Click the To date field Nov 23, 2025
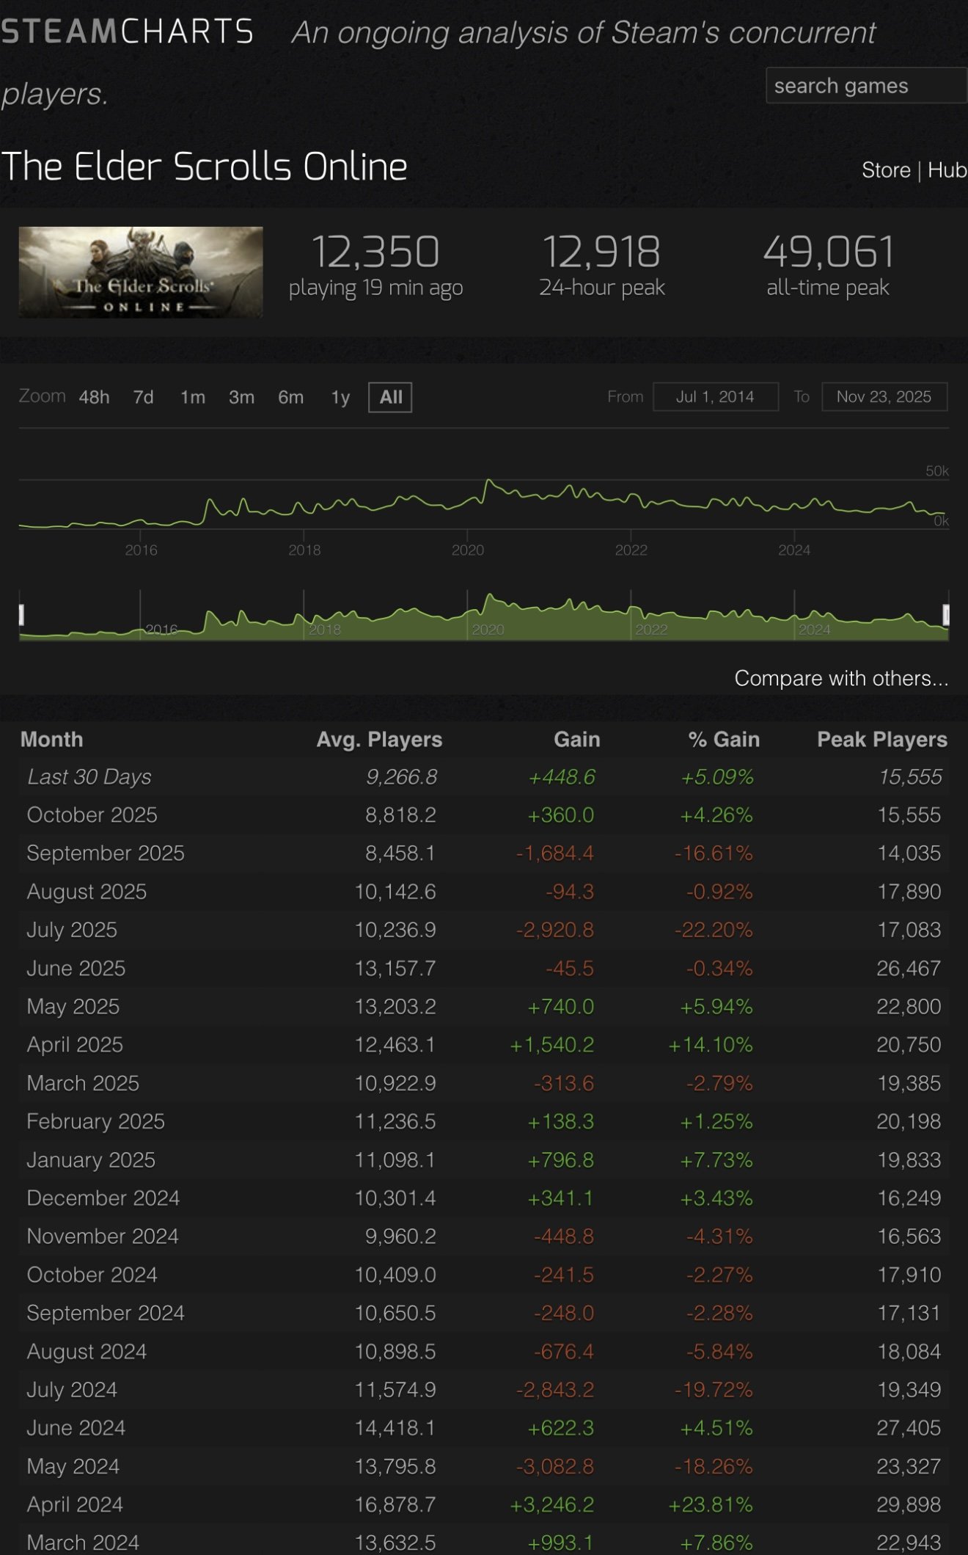 884,397
